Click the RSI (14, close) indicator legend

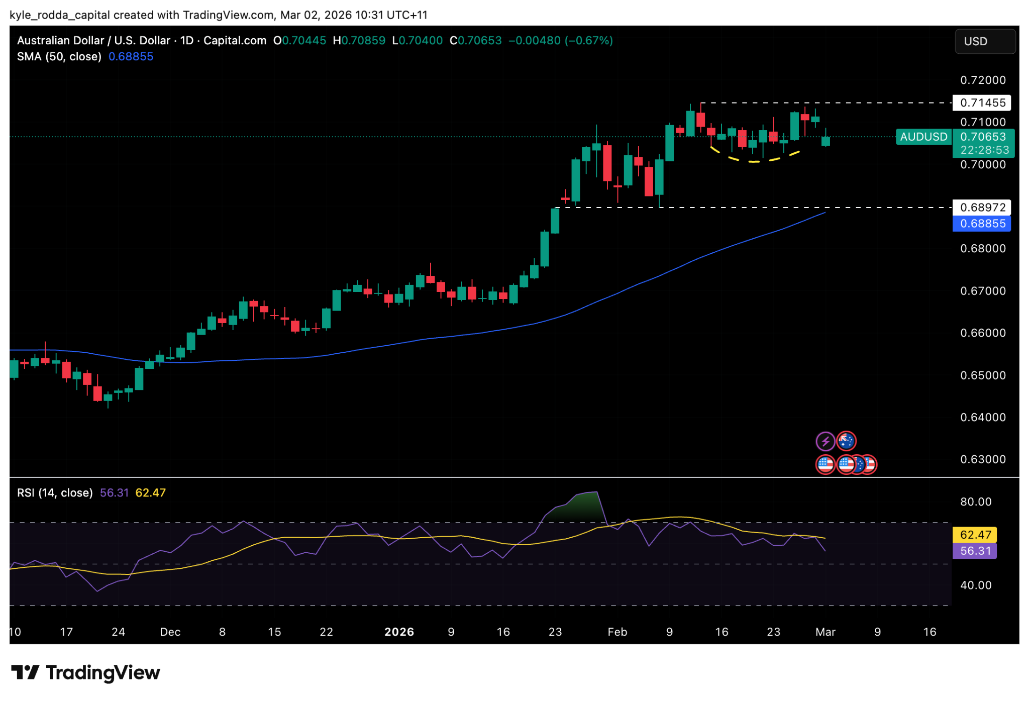pyautogui.click(x=55, y=492)
